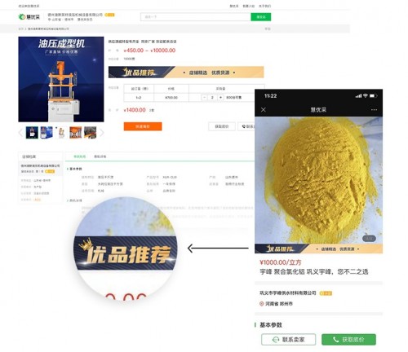
Task: Show next product thumbnails arrow
Action: 101,133
